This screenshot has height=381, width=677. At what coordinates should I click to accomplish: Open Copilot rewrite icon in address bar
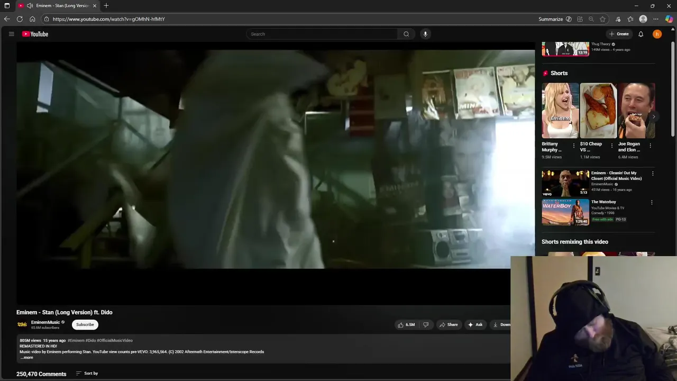pyautogui.click(x=569, y=19)
